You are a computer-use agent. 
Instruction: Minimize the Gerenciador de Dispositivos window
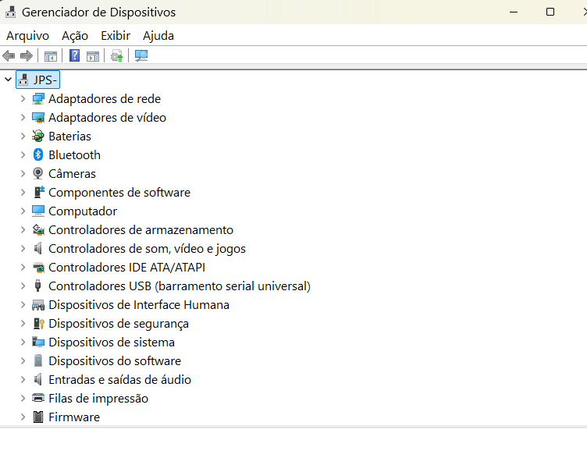pyautogui.click(x=514, y=12)
